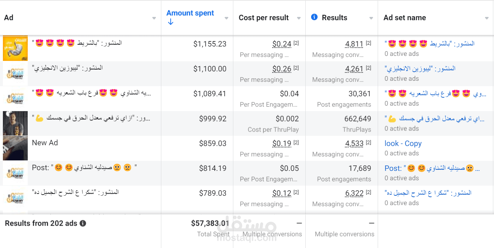Expand the Cost per result column menu

299,18
